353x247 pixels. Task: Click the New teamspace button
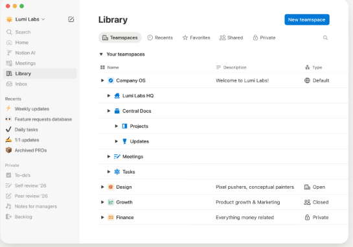[x=307, y=19]
